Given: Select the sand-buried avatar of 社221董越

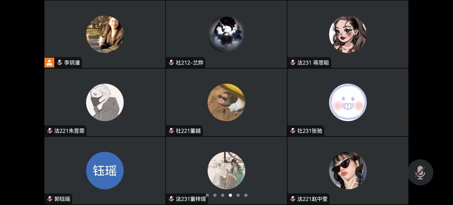Looking at the screenshot, I should point(226,102).
